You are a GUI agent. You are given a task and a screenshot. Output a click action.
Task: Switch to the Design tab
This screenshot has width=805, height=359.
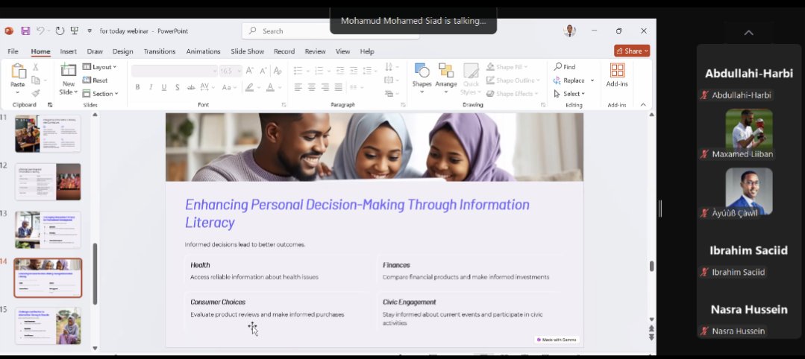(x=122, y=51)
